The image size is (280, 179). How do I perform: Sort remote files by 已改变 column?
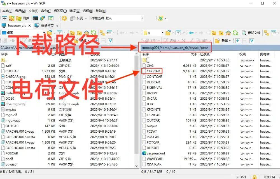point(205,54)
